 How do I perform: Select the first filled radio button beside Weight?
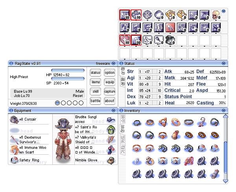[x=57, y=103]
